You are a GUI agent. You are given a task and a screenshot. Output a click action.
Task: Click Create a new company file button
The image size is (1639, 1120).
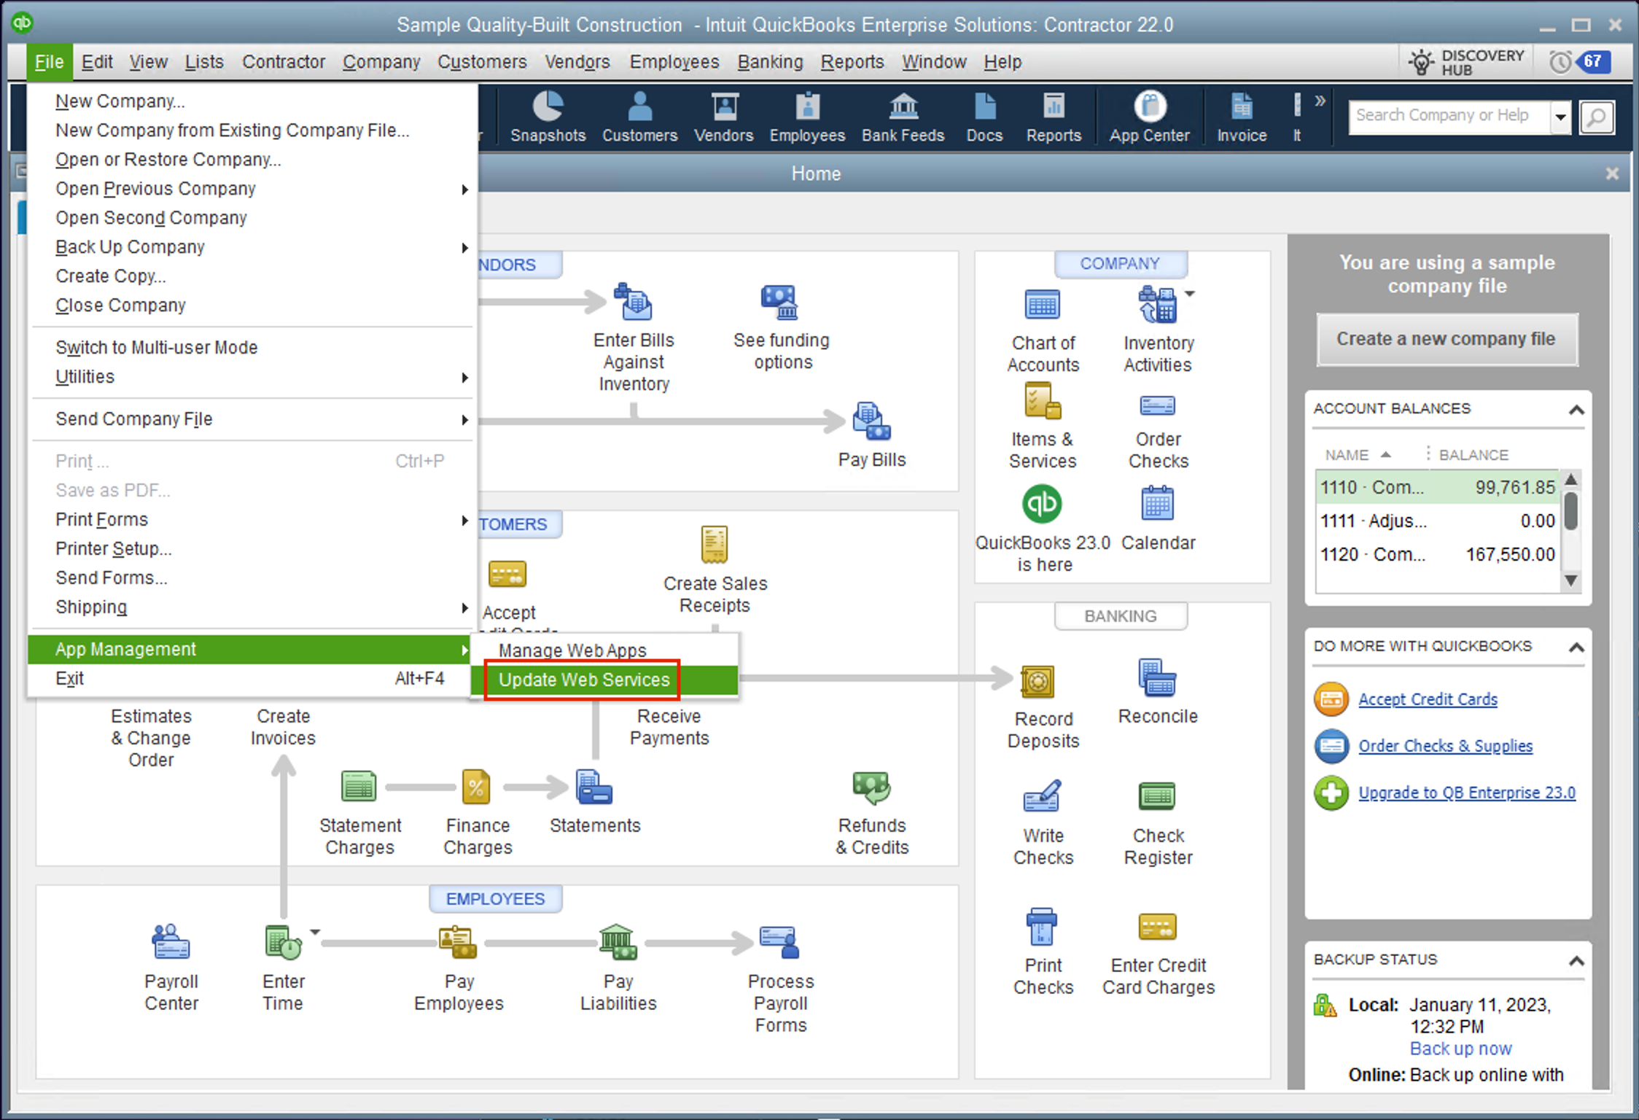[1447, 340]
